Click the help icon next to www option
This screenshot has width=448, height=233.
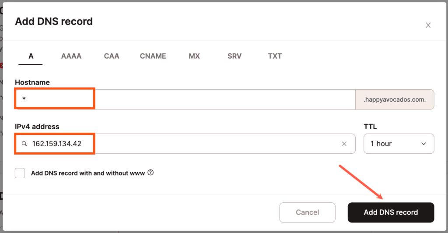150,173
